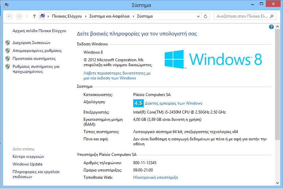Screen dimensions: 283x189
Task: Click Λάβετε περισσότερες δυνατότητες Windows link
Action: [117, 75]
